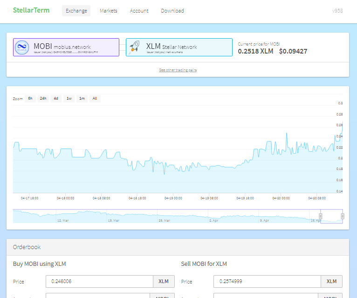Image resolution: width=357 pixels, height=298 pixels.
Task: Focus the sell Price input field
Action: click(x=268, y=281)
